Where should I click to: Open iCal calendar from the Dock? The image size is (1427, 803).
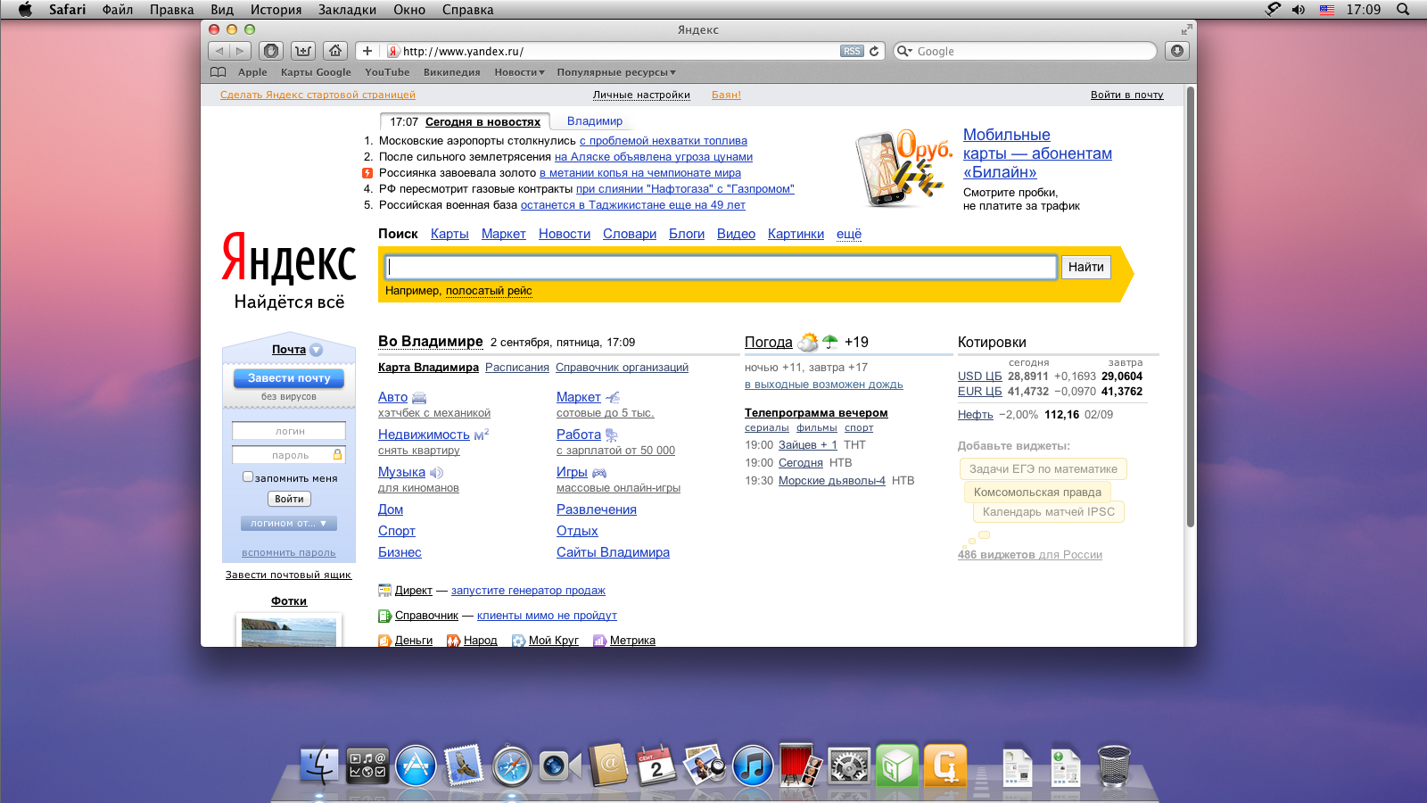tap(656, 766)
